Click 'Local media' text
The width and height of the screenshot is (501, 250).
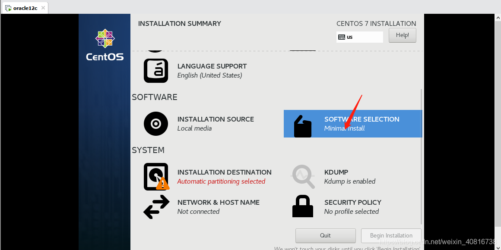(x=194, y=128)
